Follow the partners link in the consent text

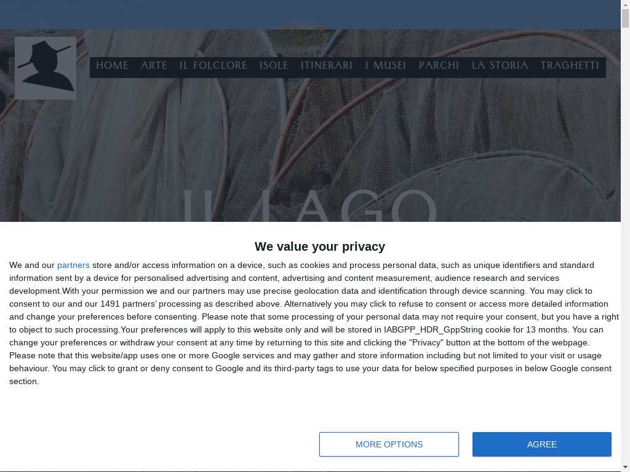tap(73, 265)
